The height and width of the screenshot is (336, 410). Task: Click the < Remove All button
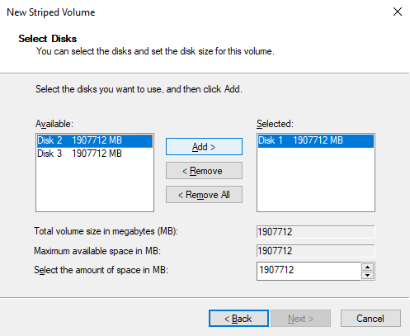click(x=204, y=195)
